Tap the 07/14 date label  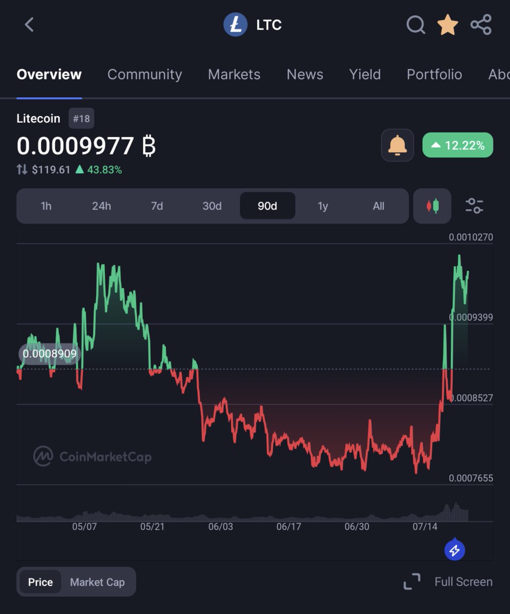[425, 527]
